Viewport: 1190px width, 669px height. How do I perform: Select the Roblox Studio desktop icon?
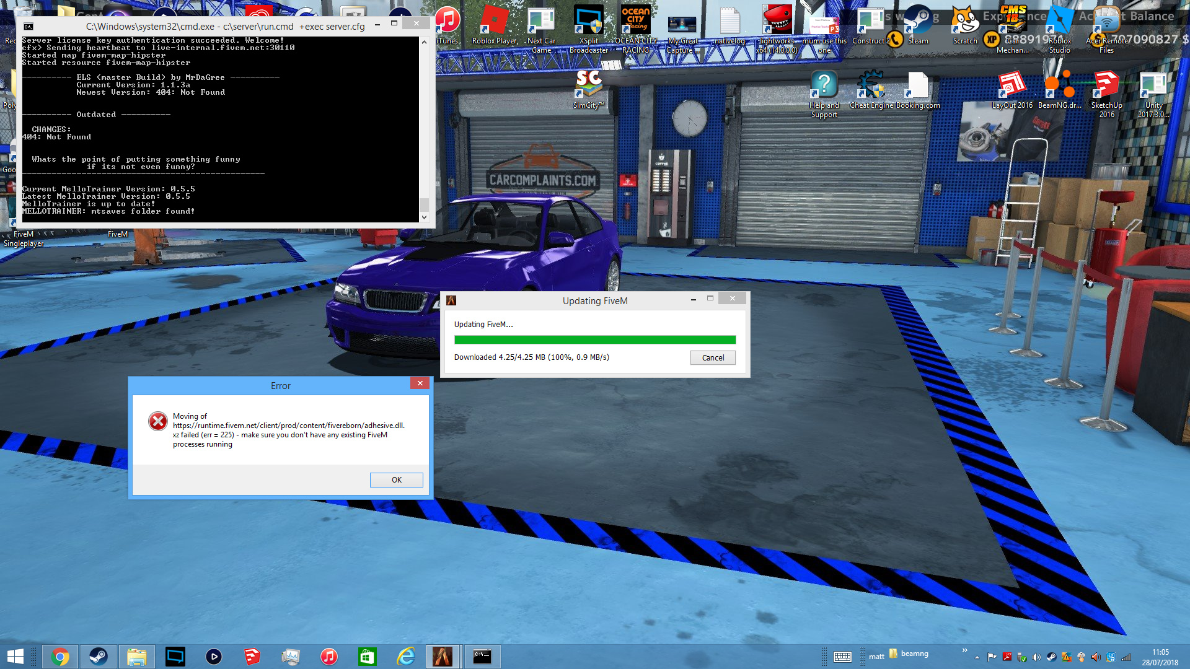click(x=1059, y=30)
